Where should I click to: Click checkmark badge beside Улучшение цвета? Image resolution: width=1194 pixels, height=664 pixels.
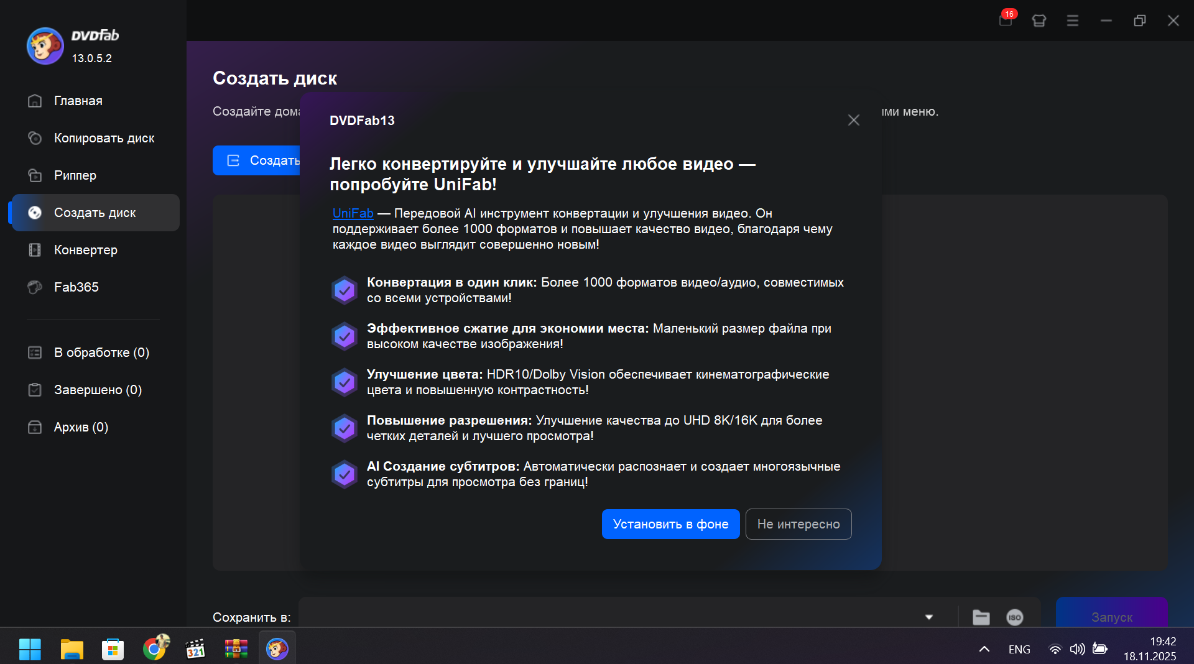345,382
